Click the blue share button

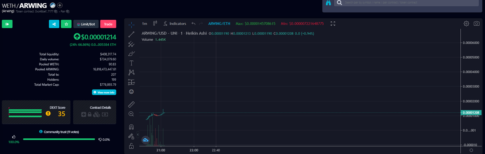pos(54,24)
